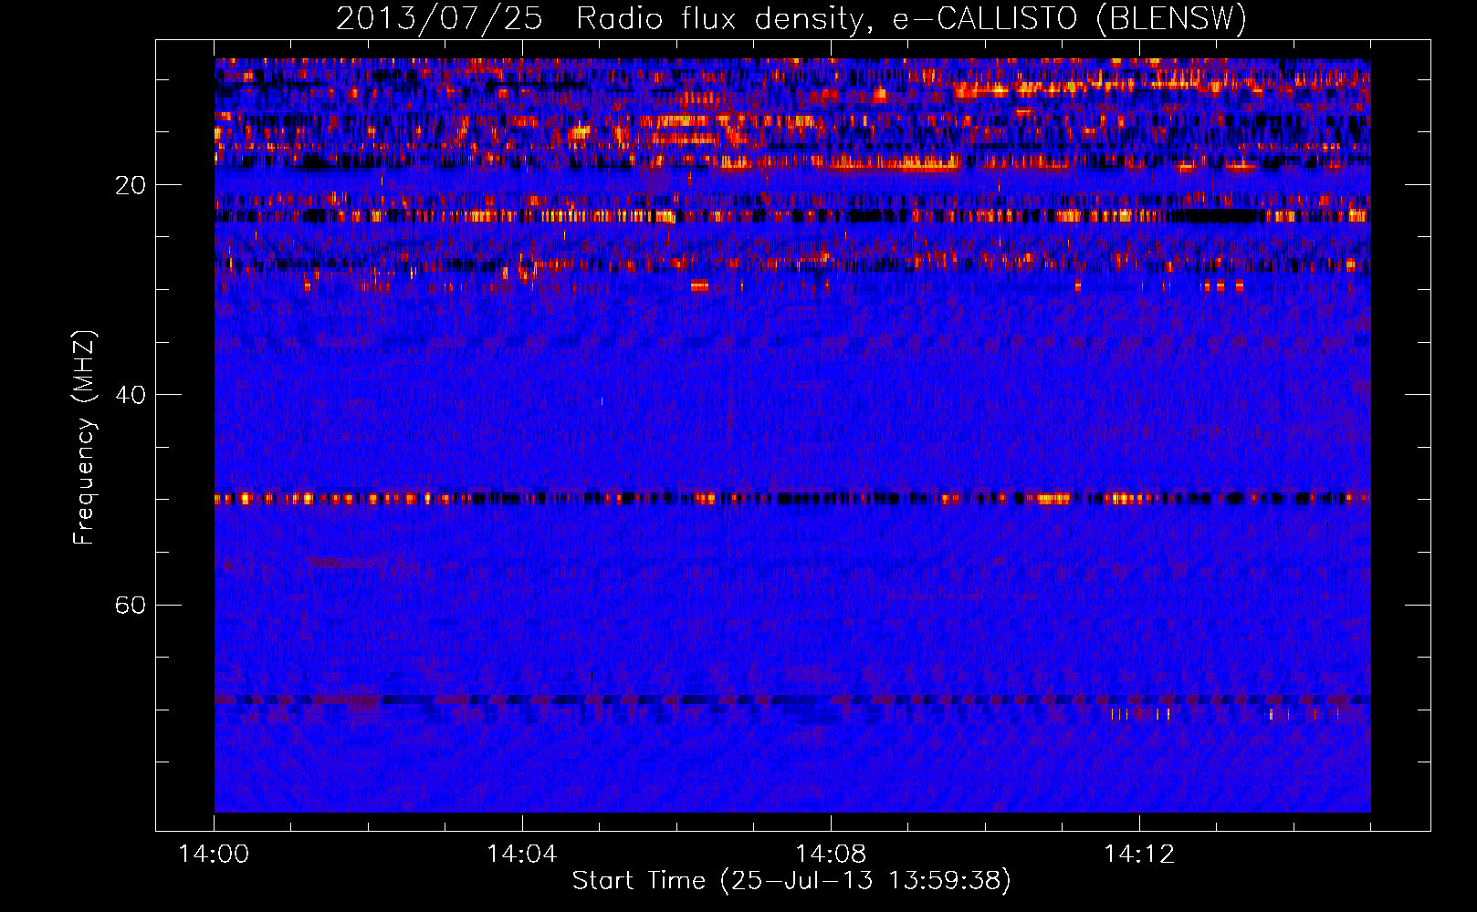
Task: Click the 14:08 time tick label
Action: tap(831, 854)
